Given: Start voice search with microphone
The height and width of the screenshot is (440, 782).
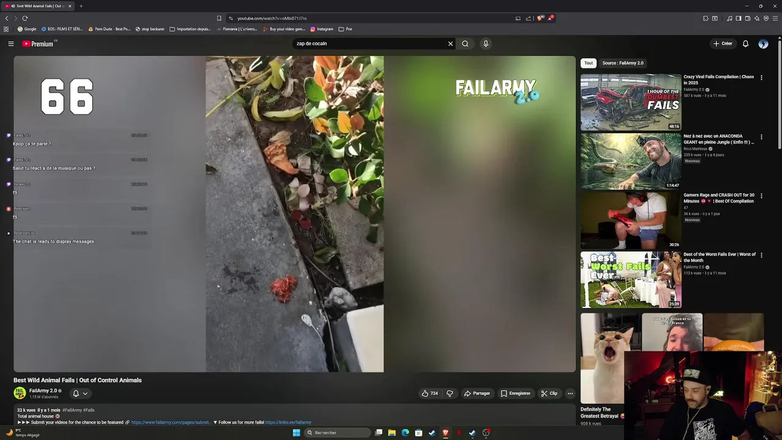Looking at the screenshot, I should pos(486,43).
